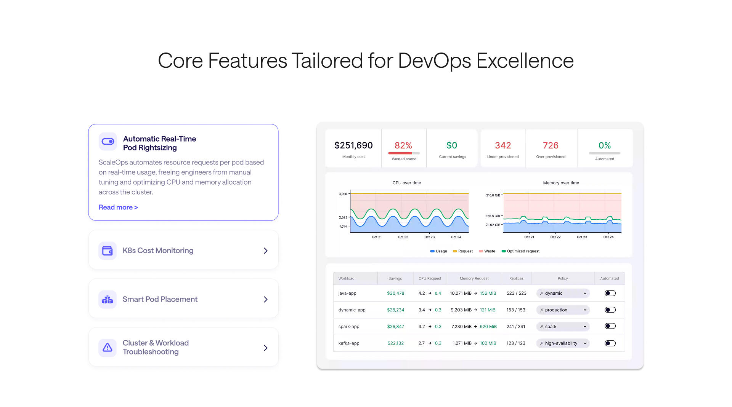Click the 82% Wasted spend value
Image resolution: width=732 pixels, height=407 pixels.
[x=403, y=145]
